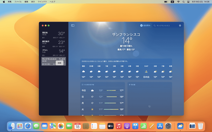
Task: Open Notes from the Dock
Action: [x=102, y=126]
